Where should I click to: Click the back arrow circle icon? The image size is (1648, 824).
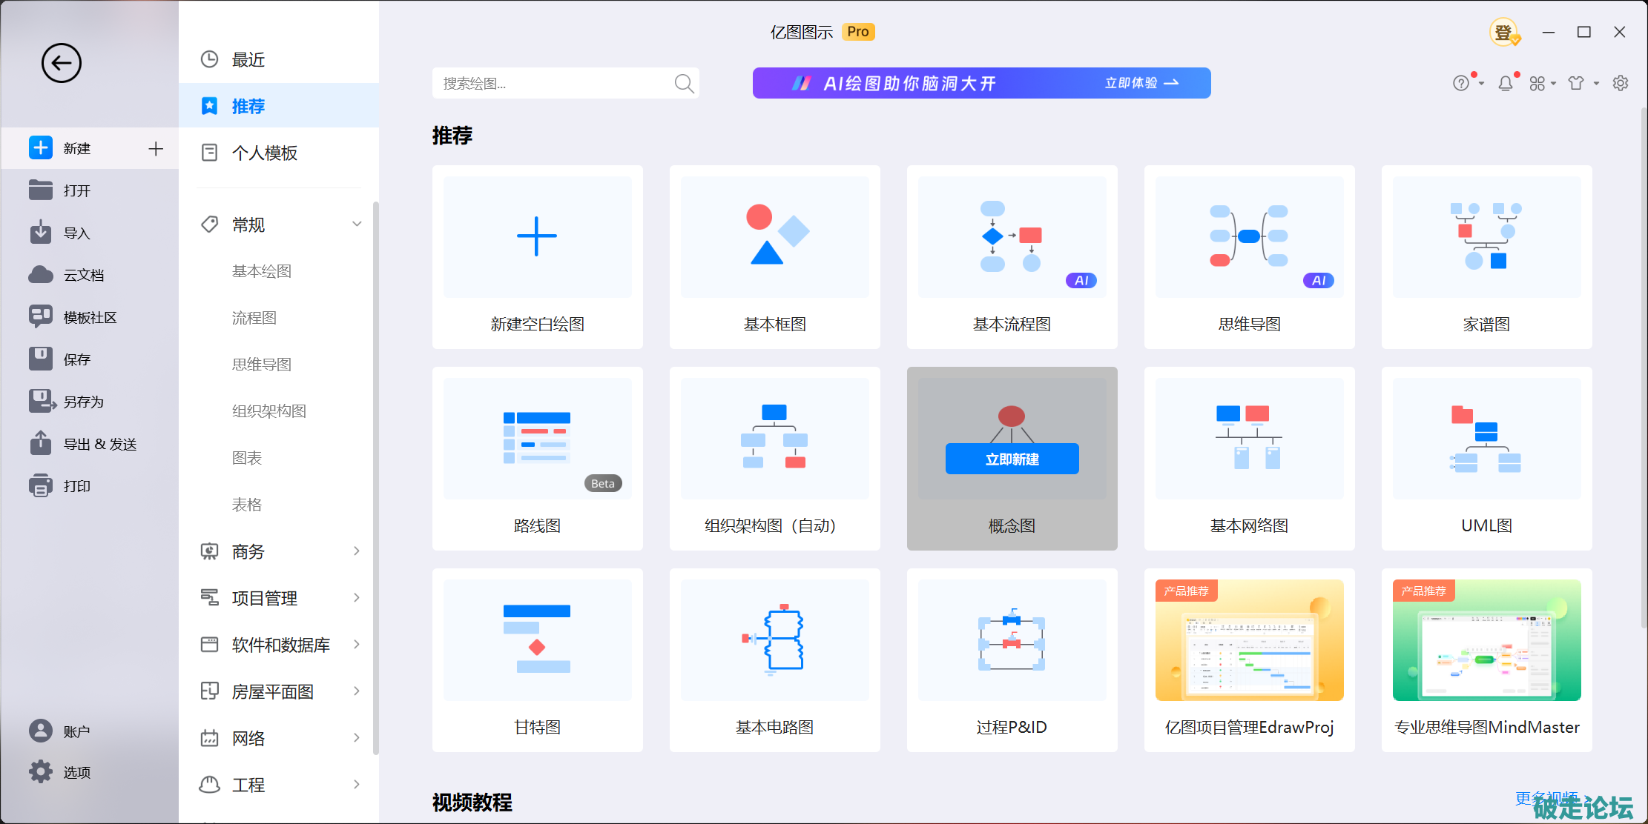[x=61, y=63]
